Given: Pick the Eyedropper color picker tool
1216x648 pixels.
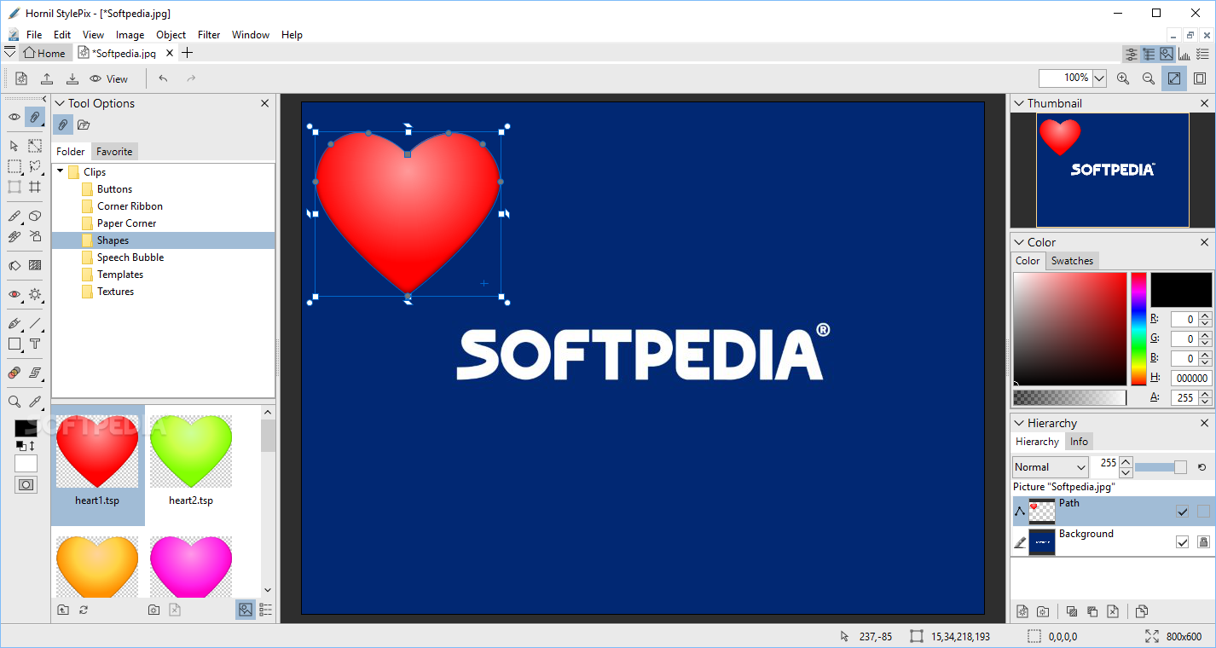Looking at the screenshot, I should [x=35, y=402].
